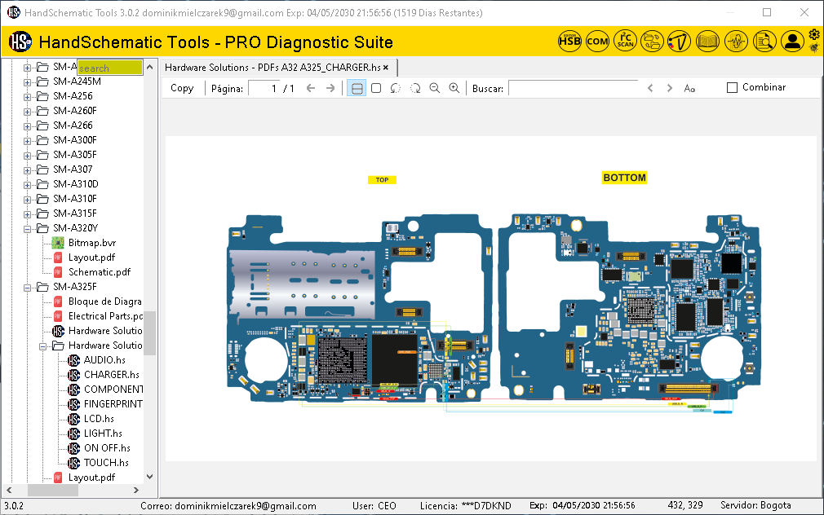The image size is (824, 515).
Task: Open ON OFF.hs solution
Action: click(107, 448)
